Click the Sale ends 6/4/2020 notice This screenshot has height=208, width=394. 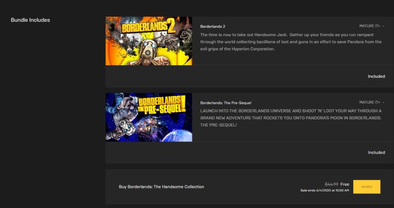325,190
